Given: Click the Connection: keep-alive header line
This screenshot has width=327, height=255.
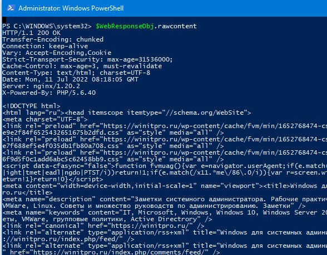Looking at the screenshot, I should pyautogui.click(x=45, y=46).
